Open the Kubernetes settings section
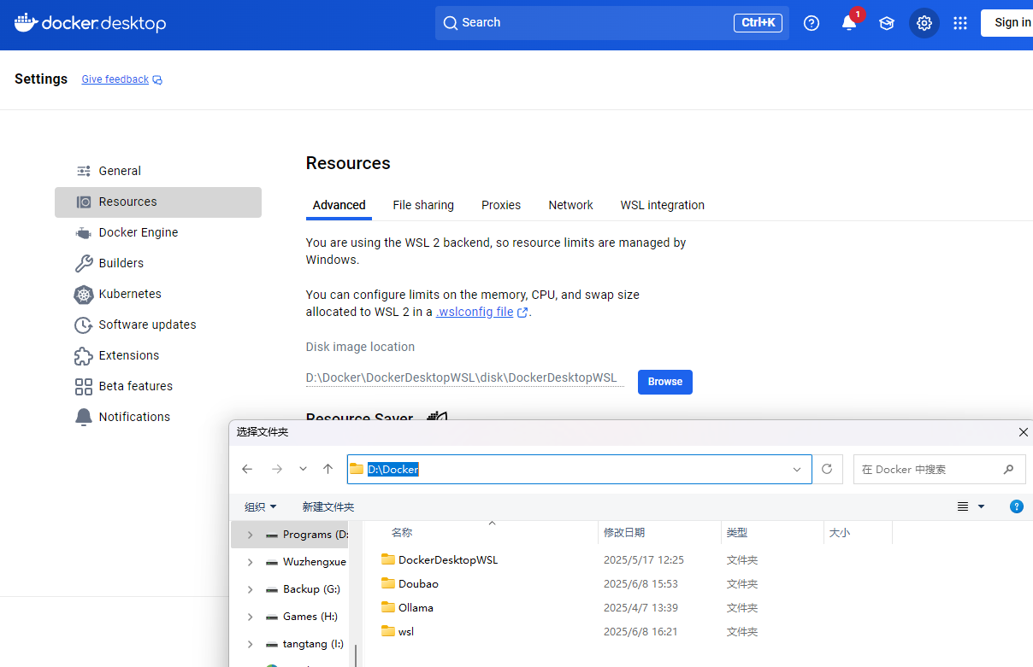This screenshot has width=1033, height=667. coord(158,294)
